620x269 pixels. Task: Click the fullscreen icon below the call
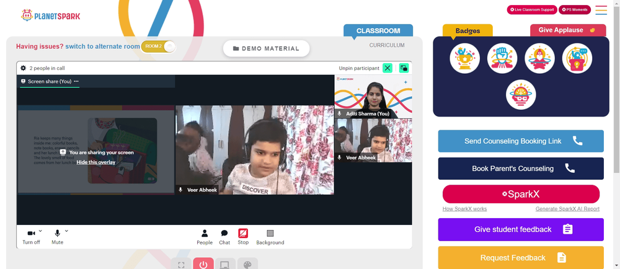pyautogui.click(x=182, y=264)
